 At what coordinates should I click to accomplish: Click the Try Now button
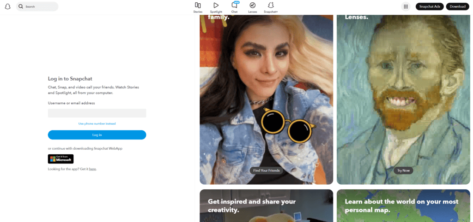tap(403, 170)
